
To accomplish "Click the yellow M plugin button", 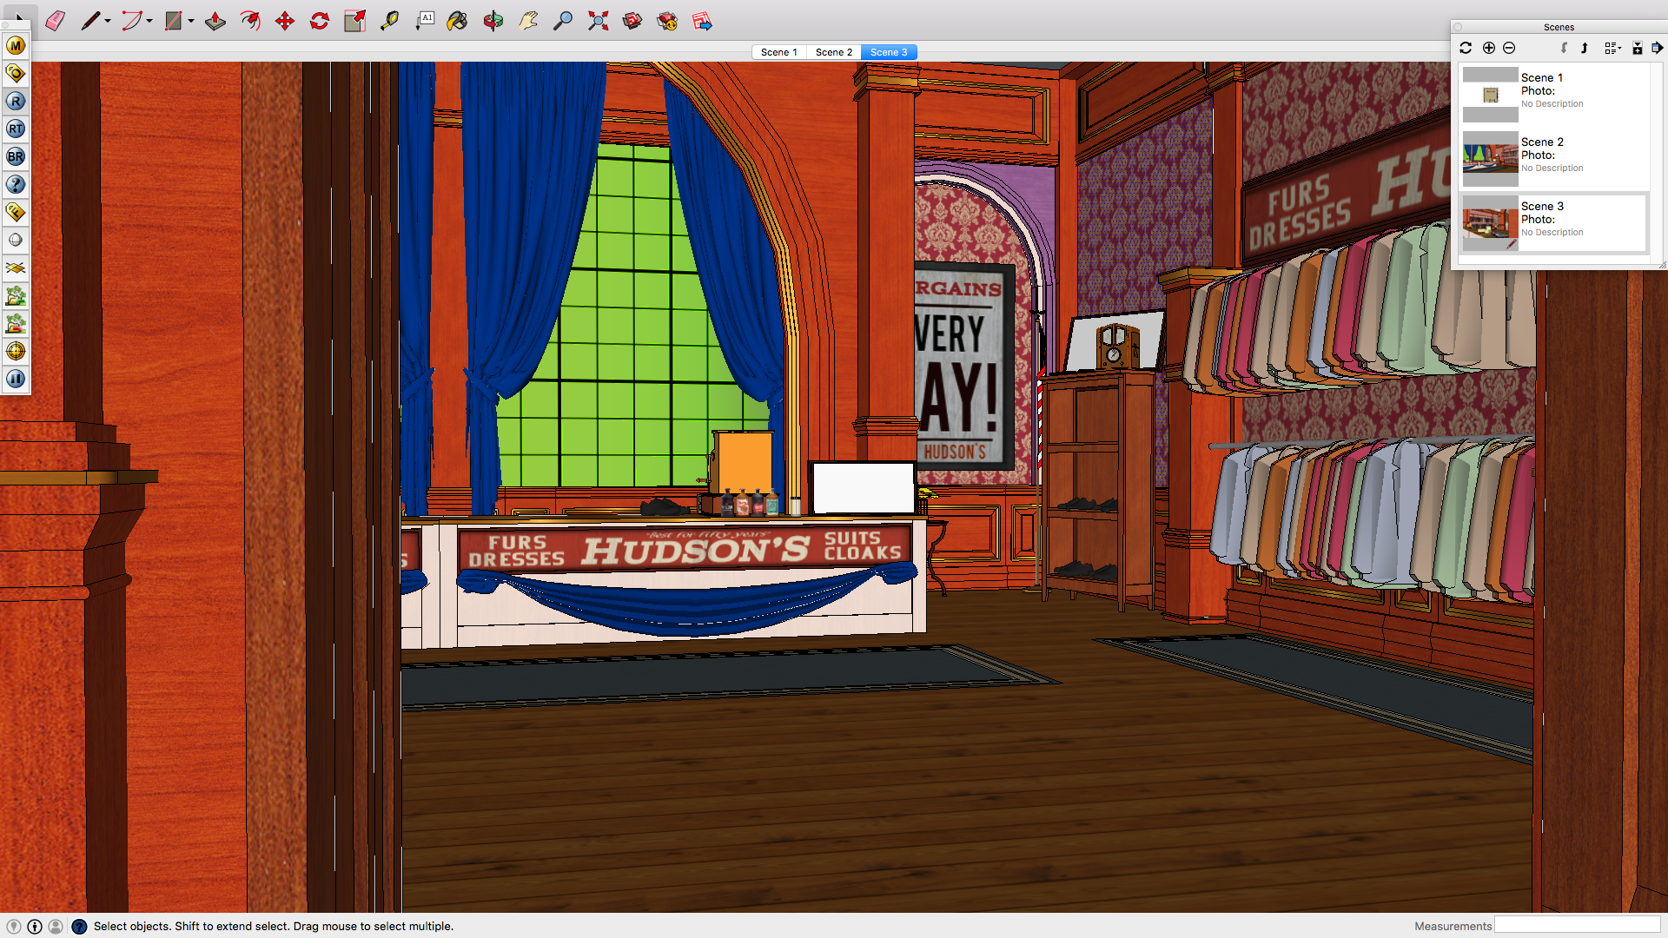I will coord(16,45).
